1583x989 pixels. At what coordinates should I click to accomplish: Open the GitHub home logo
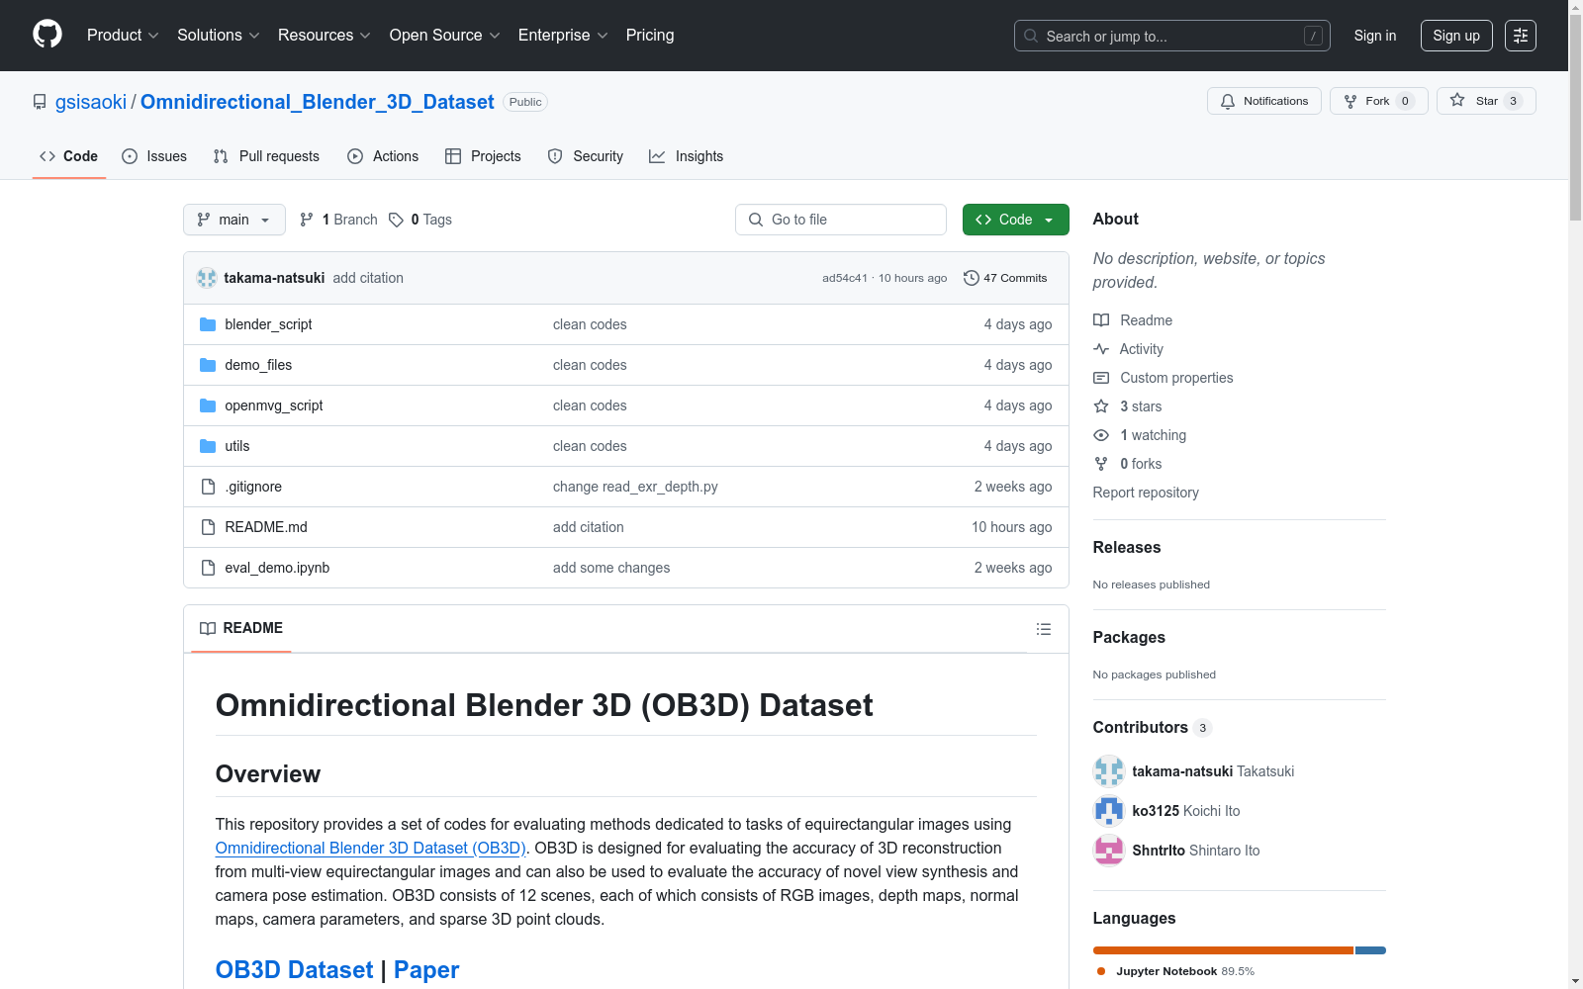point(47,35)
